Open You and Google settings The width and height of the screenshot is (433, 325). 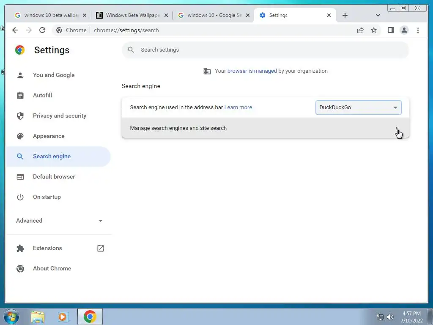(x=58, y=75)
